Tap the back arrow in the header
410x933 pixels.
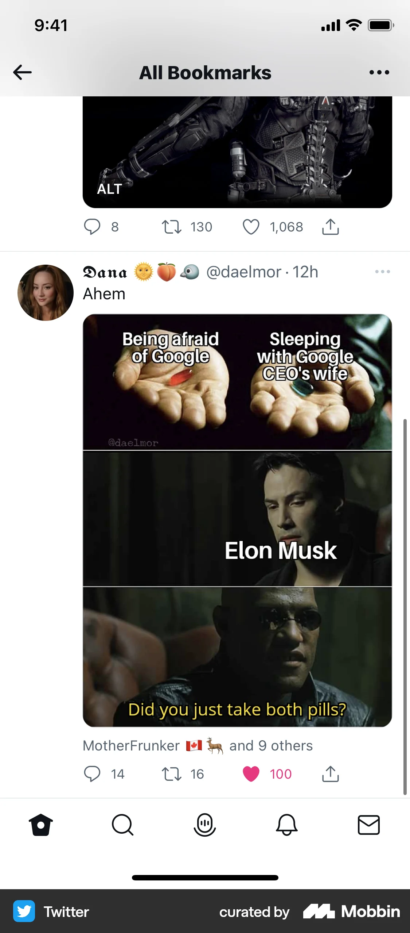(x=23, y=72)
